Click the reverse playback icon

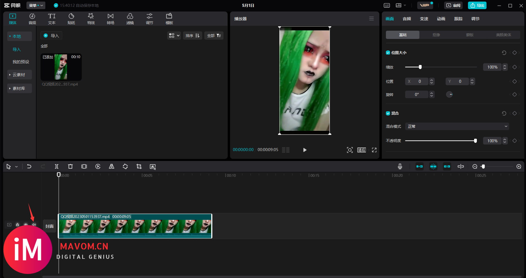(98, 166)
